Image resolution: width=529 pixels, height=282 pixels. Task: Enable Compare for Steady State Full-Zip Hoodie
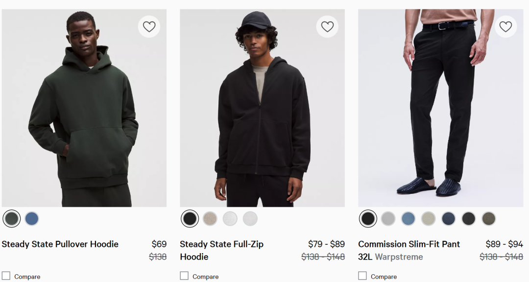point(184,276)
